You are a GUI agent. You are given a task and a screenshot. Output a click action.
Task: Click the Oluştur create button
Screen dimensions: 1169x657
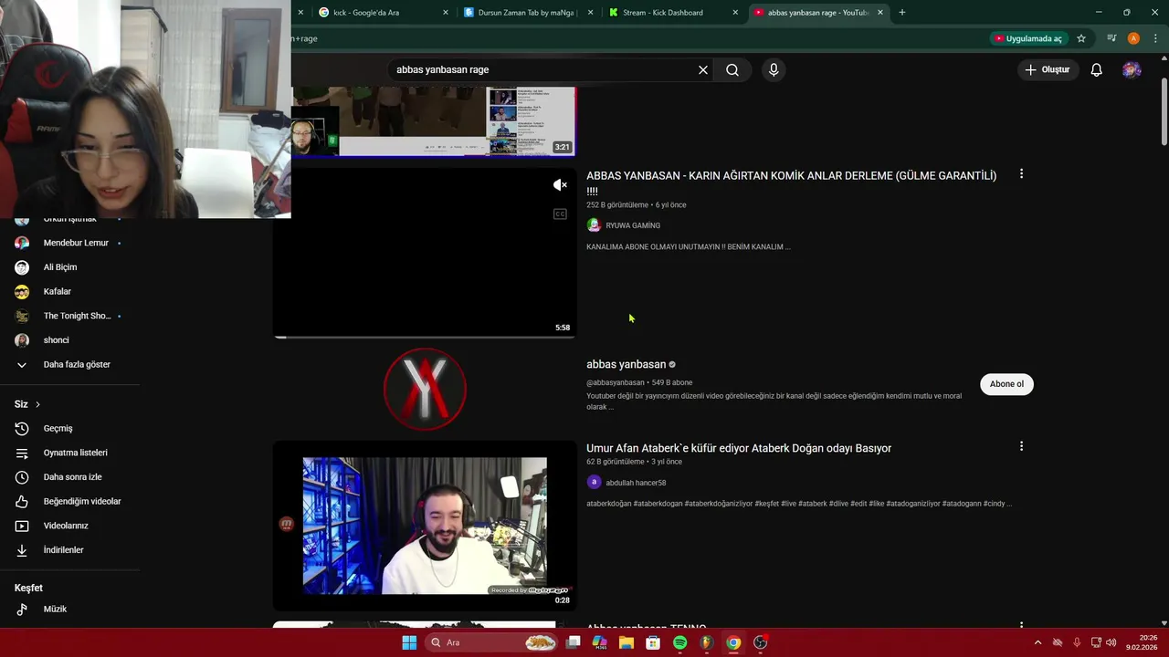pos(1047,70)
